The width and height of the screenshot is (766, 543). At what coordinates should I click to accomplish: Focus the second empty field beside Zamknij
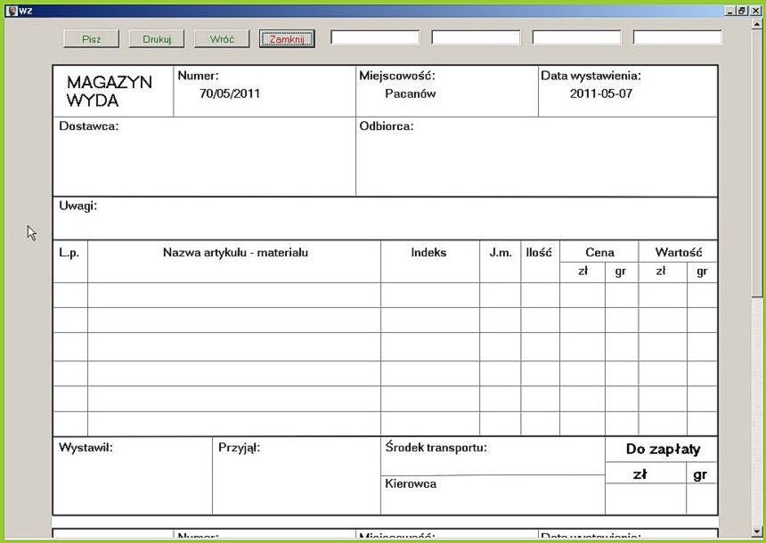pos(476,37)
